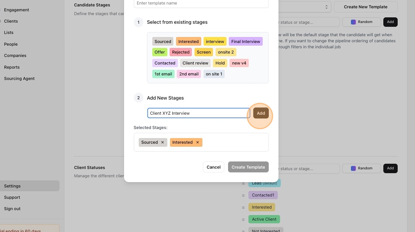
Task: Click Candidate Stages status or stage input
Action: coord(309,22)
